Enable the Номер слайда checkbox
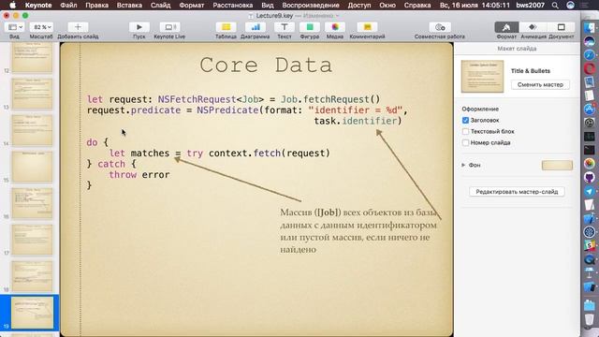 (465, 142)
